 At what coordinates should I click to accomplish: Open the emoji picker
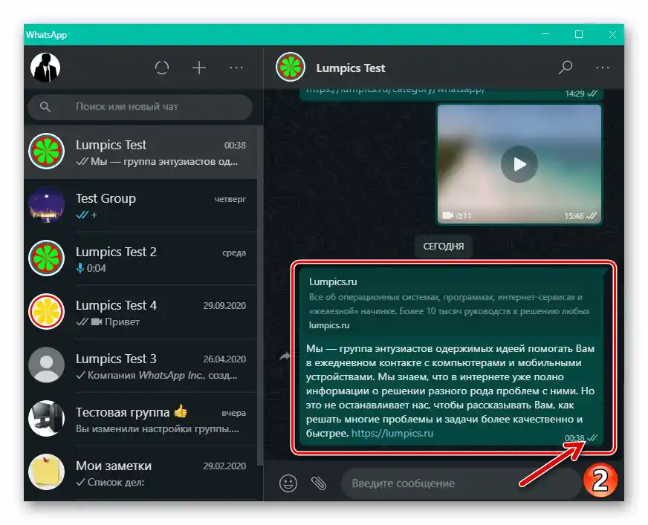point(288,483)
